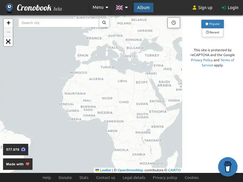Open the Album tab
Screen dimensions: 243x182
click(143, 8)
